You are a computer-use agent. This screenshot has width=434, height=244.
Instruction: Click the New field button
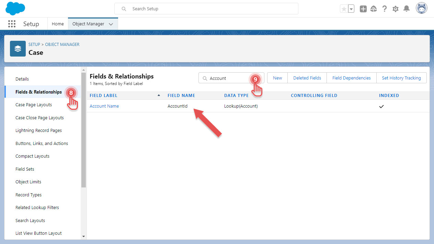277,78
